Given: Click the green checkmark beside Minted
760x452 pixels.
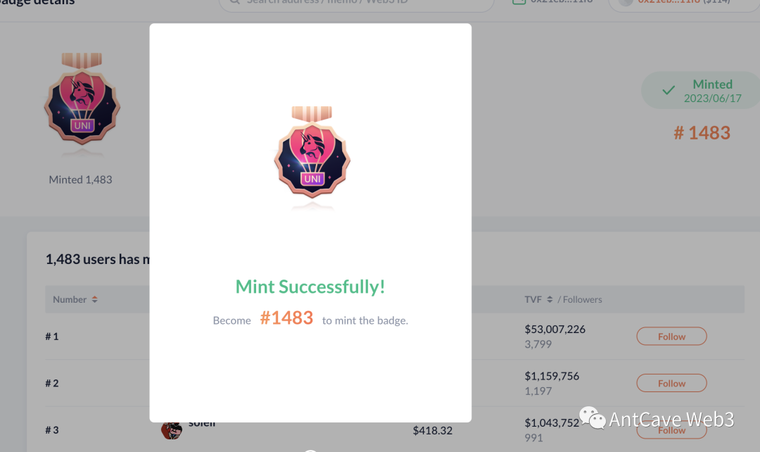Looking at the screenshot, I should coord(669,90).
